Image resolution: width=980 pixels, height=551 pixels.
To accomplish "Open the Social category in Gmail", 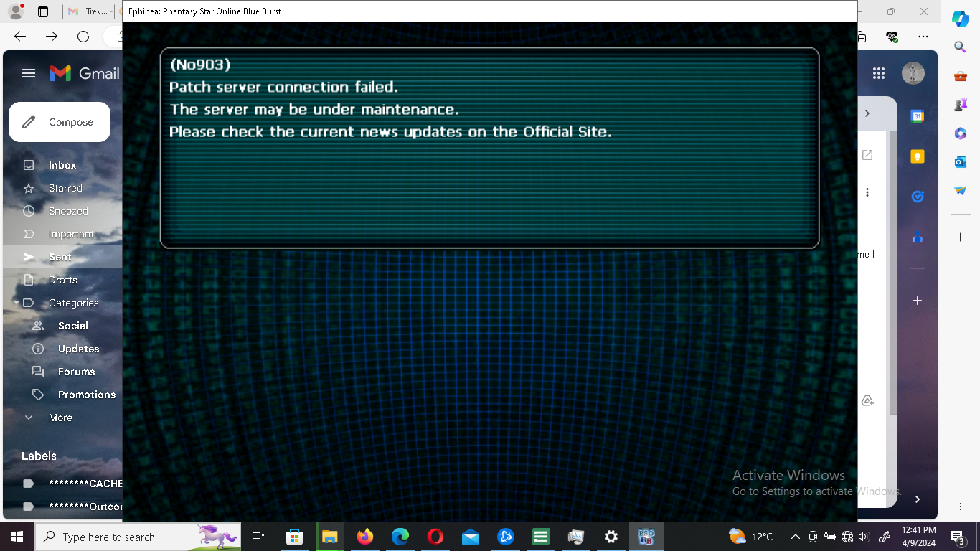I will click(73, 326).
